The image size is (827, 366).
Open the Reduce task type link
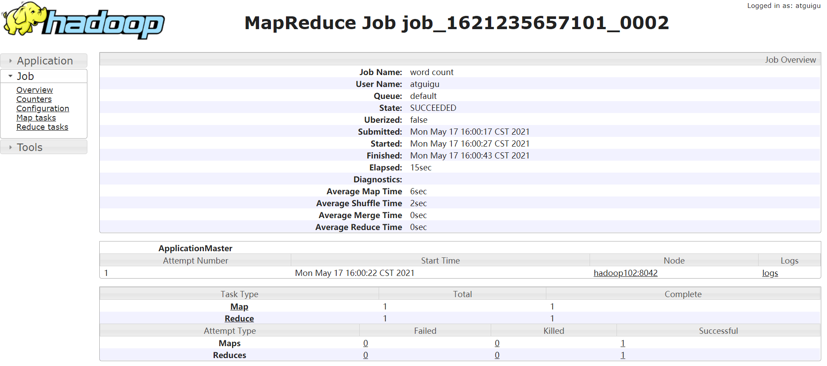pyautogui.click(x=239, y=318)
